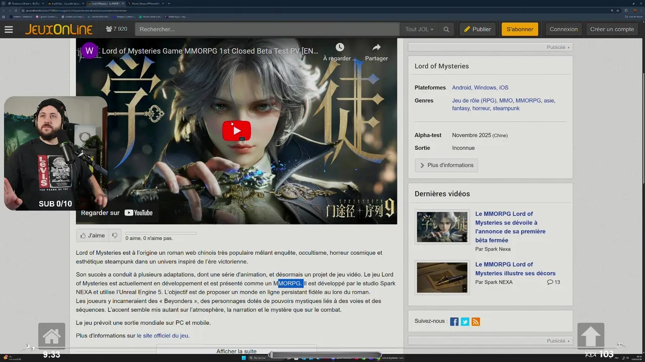This screenshot has height=362, width=645.
Task: Click Créer un compte button
Action: (x=612, y=29)
